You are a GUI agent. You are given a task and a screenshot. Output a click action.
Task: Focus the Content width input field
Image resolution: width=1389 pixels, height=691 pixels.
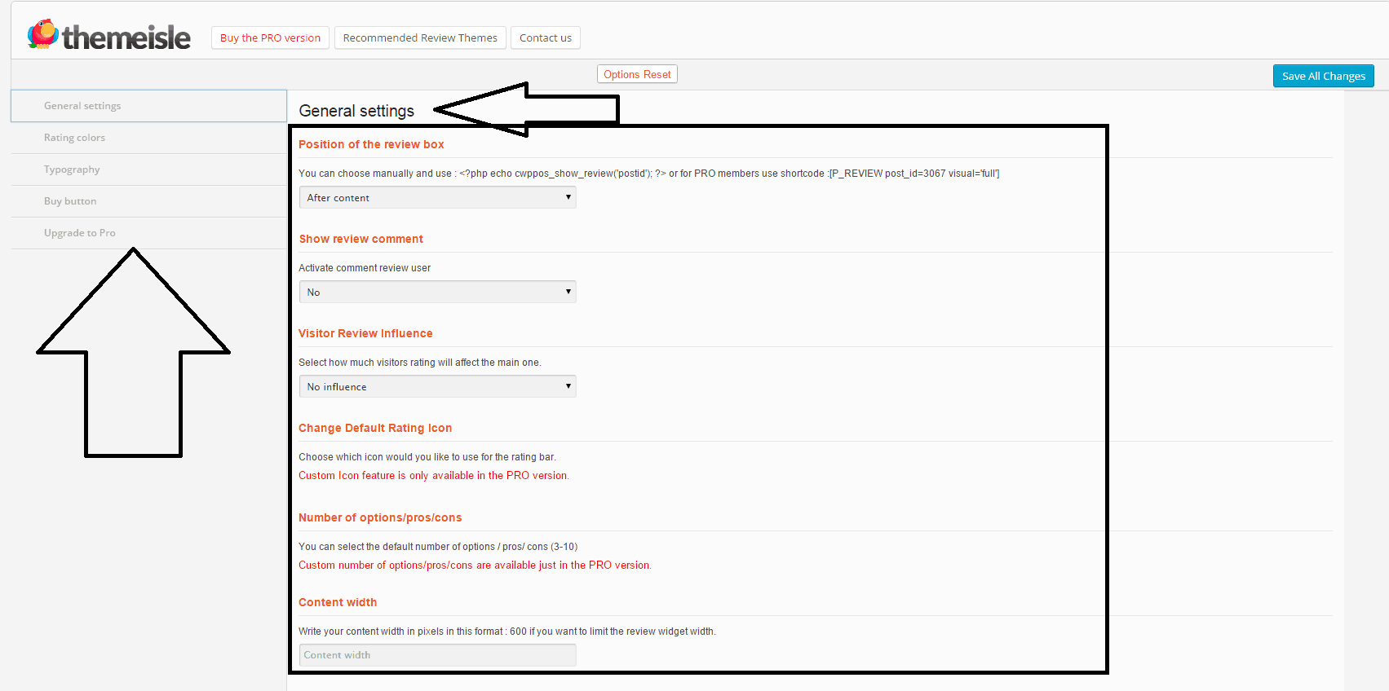point(437,655)
